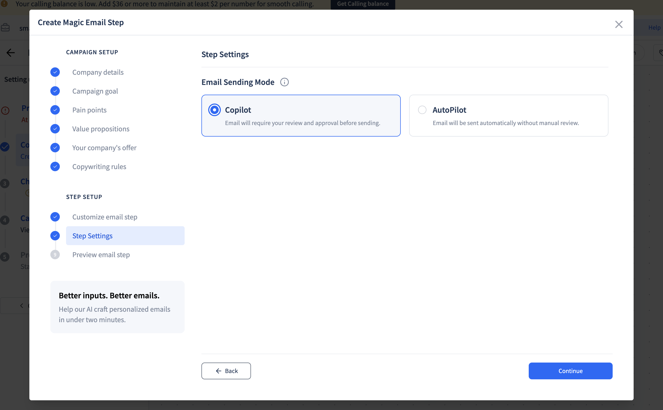Click the Email Sending Mode info icon

point(284,82)
